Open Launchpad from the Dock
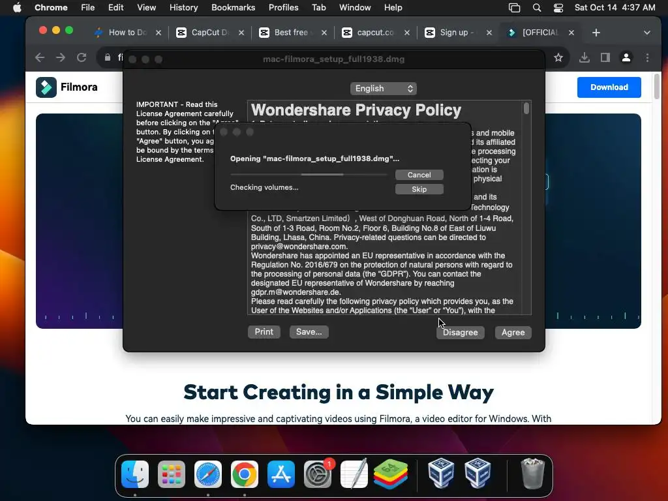 pos(172,474)
